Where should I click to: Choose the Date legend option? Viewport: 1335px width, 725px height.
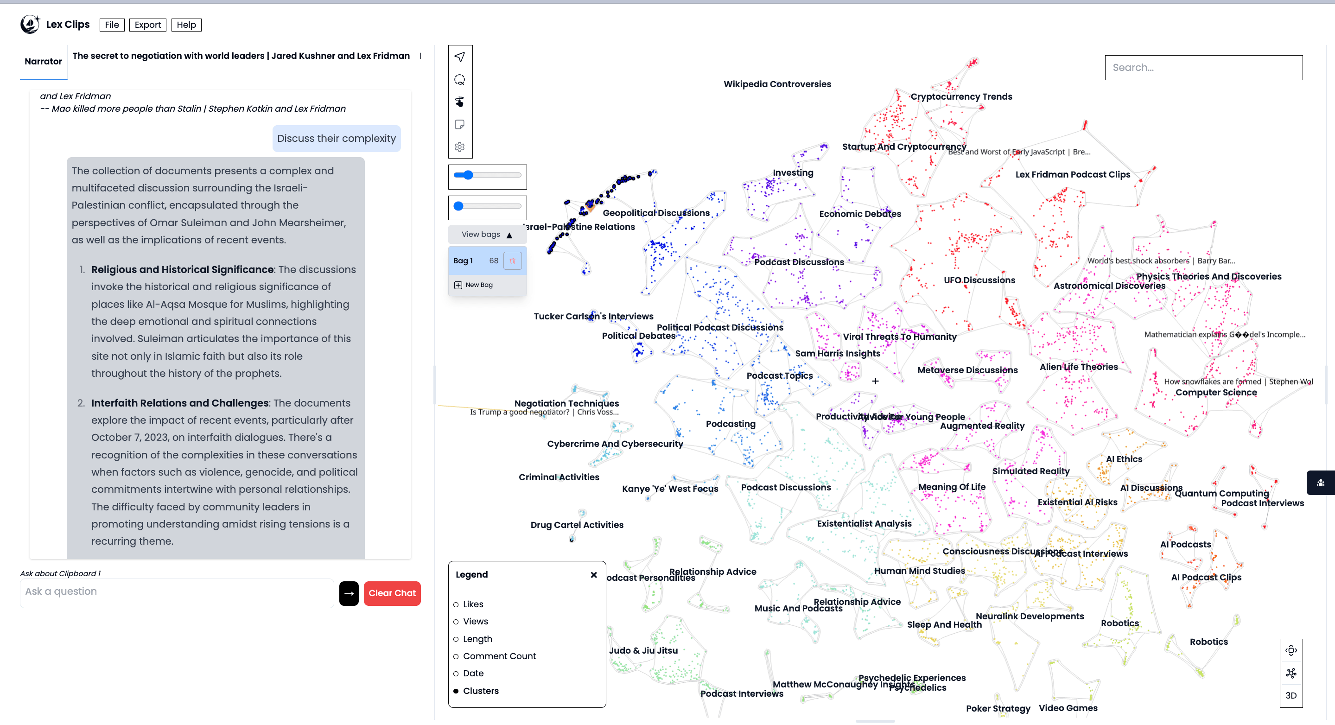click(x=468, y=674)
